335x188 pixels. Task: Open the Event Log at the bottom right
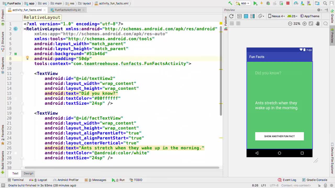click(x=287, y=180)
